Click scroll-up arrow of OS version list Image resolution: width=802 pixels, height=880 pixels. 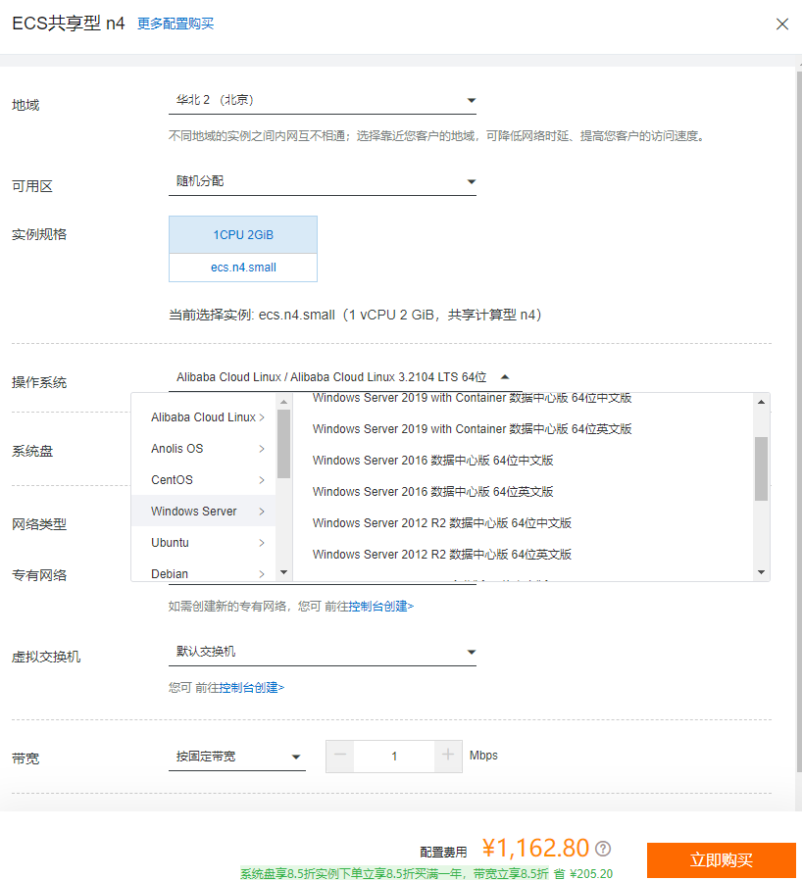click(761, 402)
